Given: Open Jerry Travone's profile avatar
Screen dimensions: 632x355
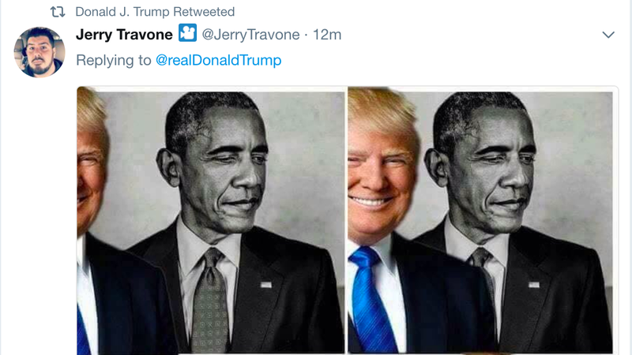Looking at the screenshot, I should (x=39, y=52).
